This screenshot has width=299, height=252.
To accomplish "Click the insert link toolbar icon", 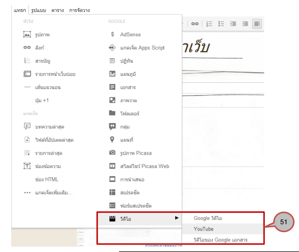I will pyautogui.click(x=195, y=24).
